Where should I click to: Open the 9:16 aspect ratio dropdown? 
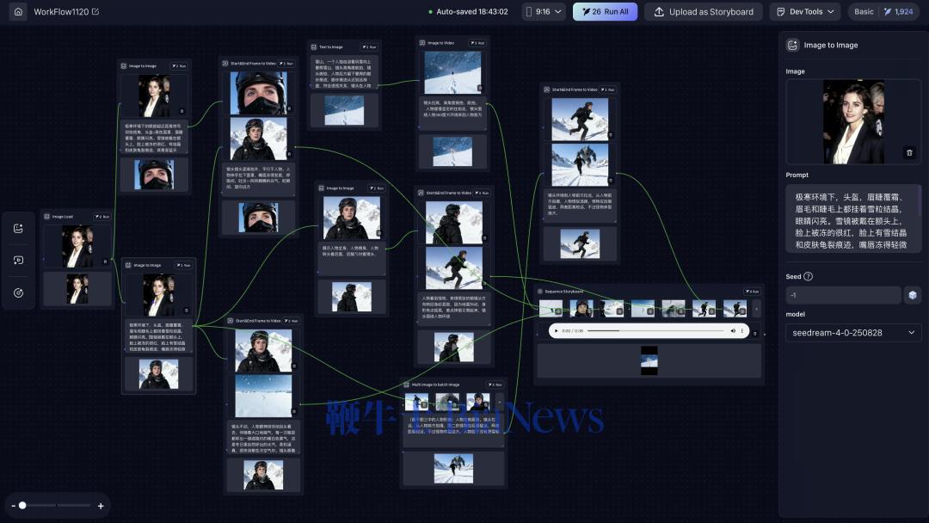544,12
